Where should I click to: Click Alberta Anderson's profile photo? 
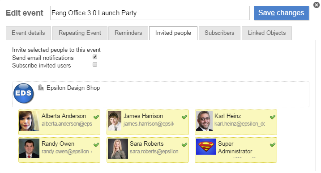pos(29,121)
